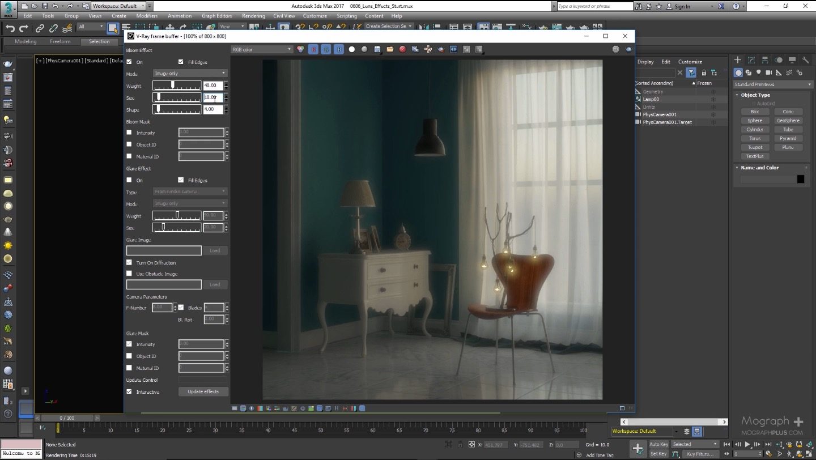Open the Utilities wrench tab in command panel
Viewport: 816px width, 460px height.
point(806,60)
